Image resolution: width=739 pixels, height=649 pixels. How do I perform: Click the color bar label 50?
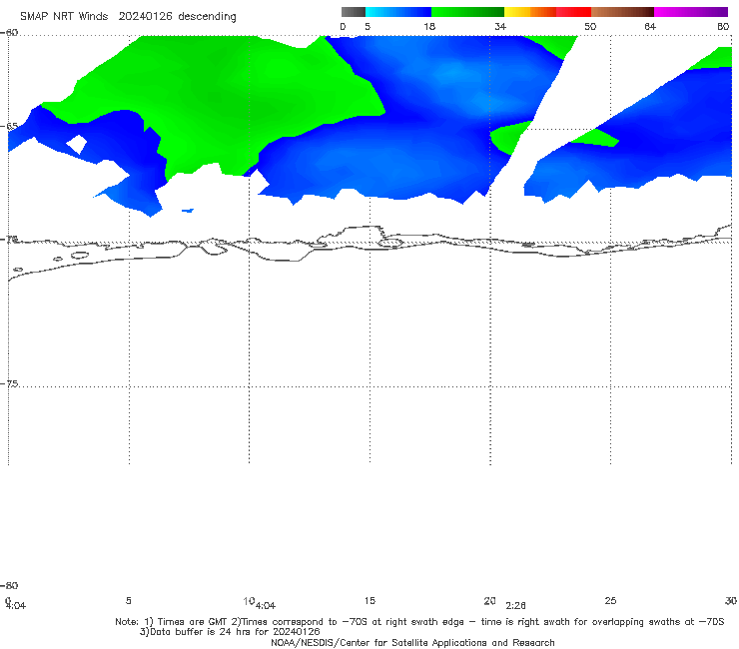tap(590, 27)
